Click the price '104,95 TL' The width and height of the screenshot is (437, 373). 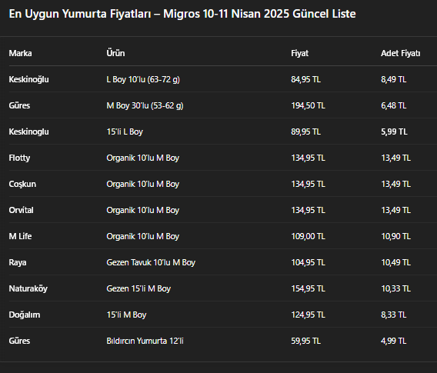point(308,262)
